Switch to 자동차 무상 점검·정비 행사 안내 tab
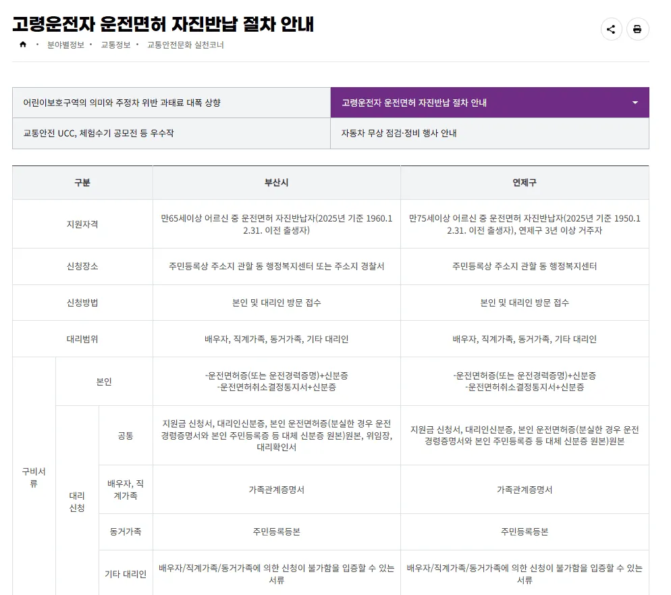Screen dimensions: 671x595 489,134
